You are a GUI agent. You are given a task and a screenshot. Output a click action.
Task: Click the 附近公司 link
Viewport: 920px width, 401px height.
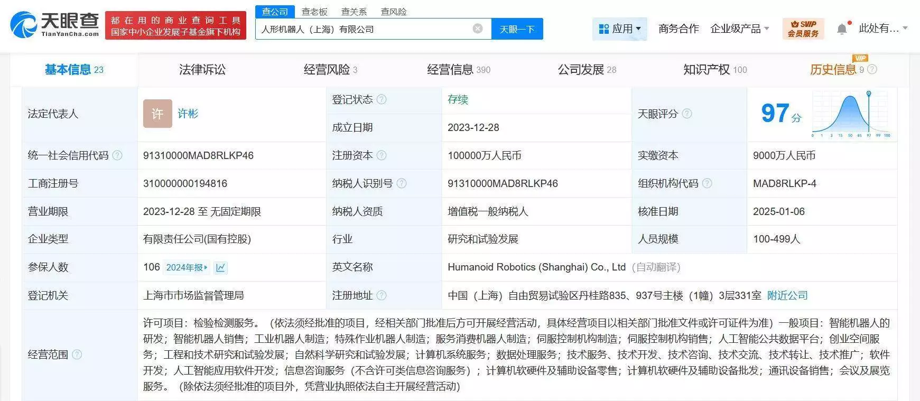787,295
